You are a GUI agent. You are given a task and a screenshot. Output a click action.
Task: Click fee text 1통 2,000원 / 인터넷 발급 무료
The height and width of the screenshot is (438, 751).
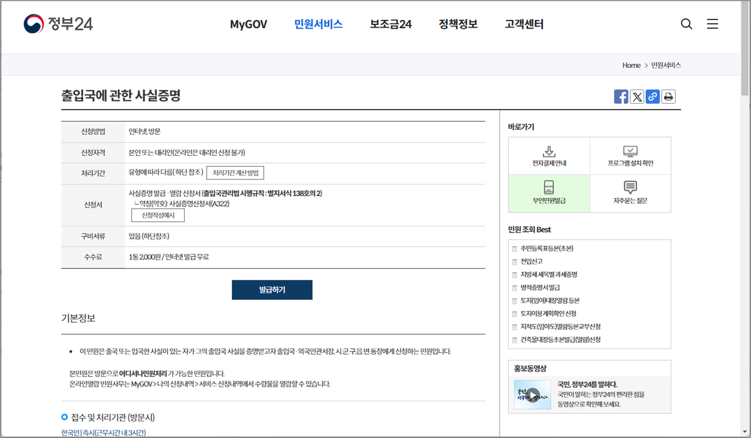[169, 257]
